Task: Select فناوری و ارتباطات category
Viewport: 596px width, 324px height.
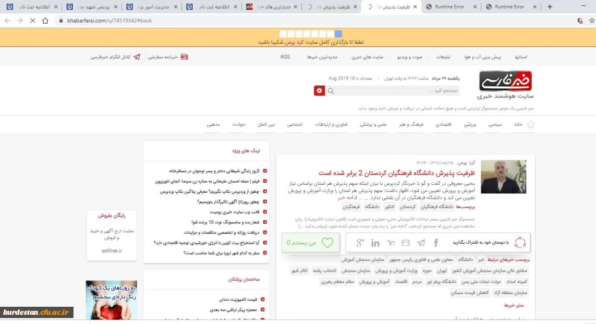Action: (330, 125)
